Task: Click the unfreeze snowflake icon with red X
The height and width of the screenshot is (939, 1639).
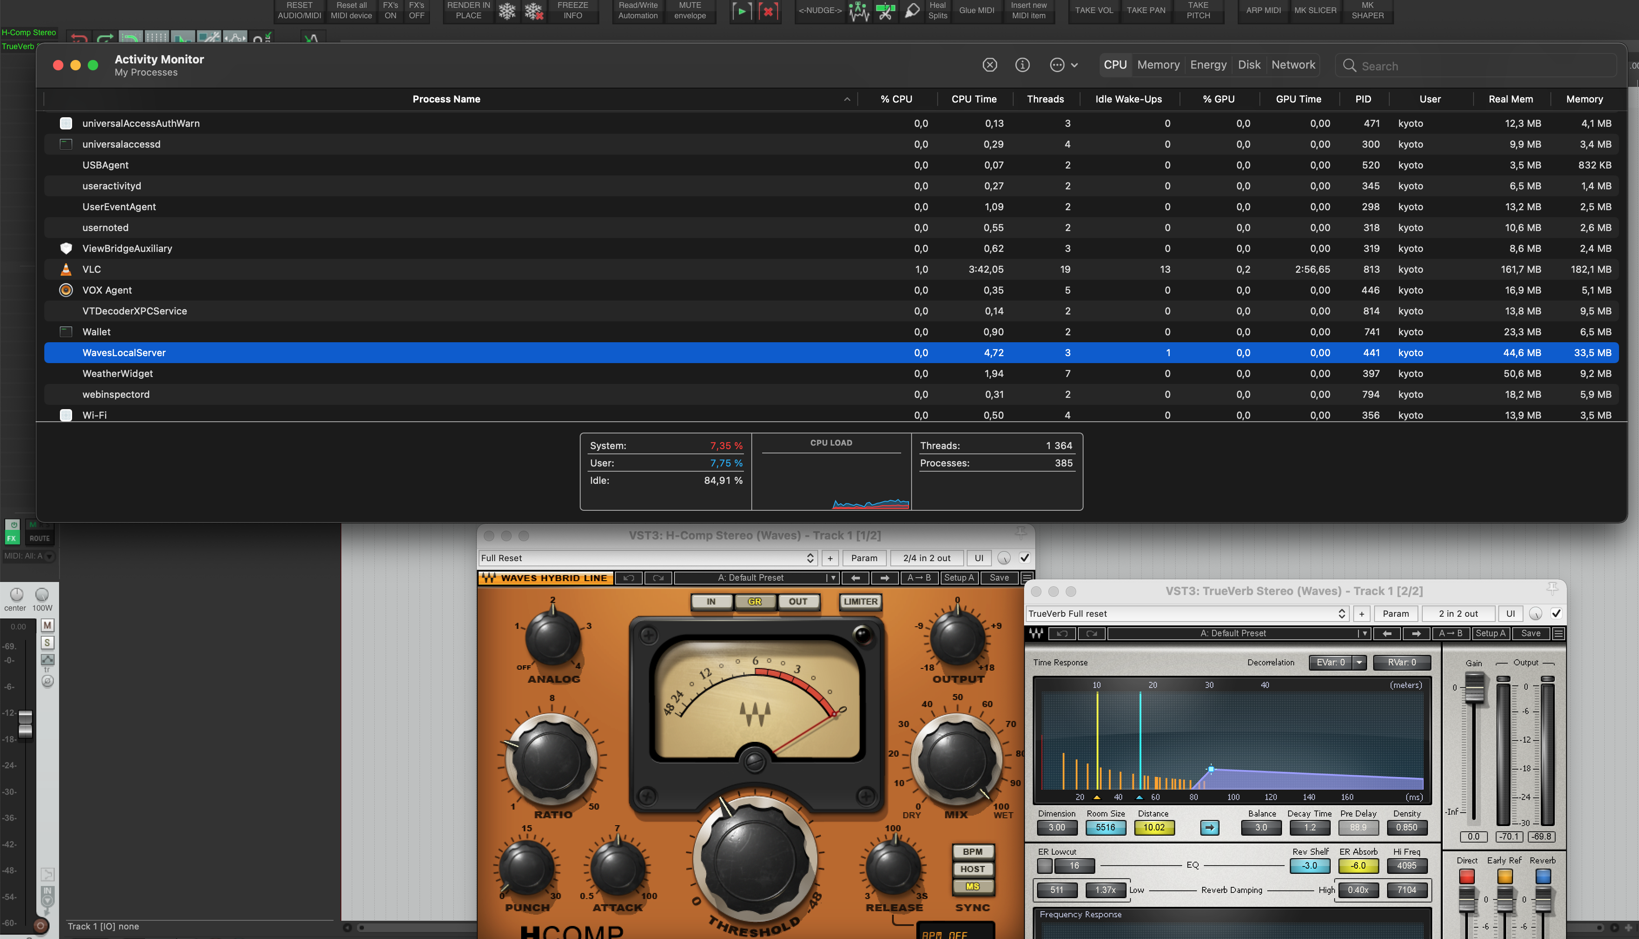Action: (534, 11)
